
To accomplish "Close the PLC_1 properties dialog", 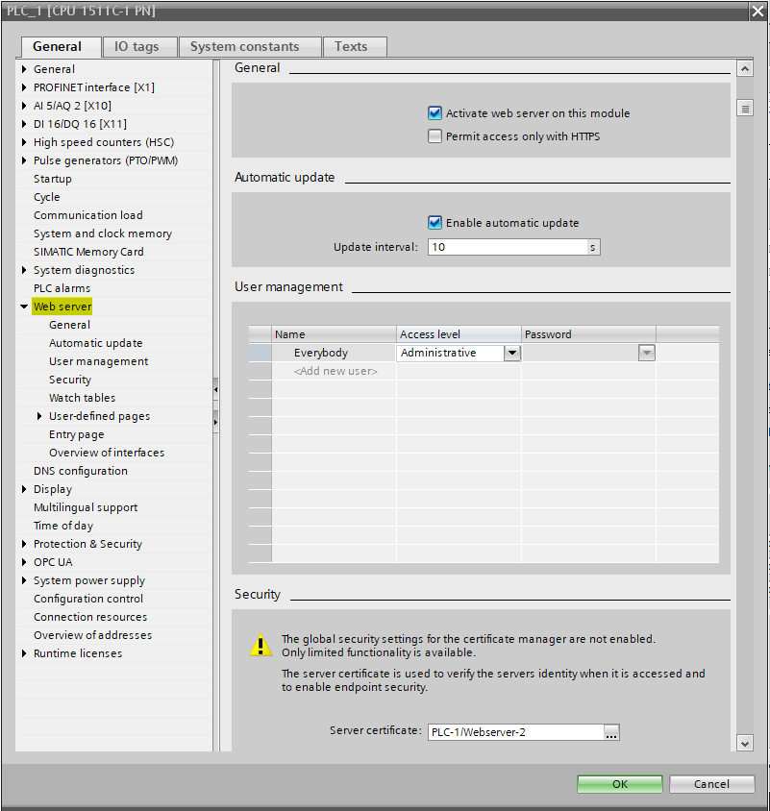I will pyautogui.click(x=758, y=10).
